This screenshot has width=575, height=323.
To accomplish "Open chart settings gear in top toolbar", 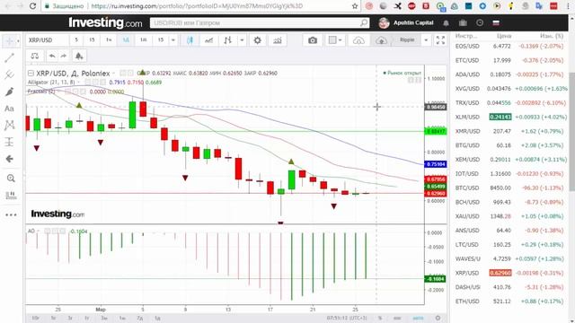I will pyautogui.click(x=258, y=40).
